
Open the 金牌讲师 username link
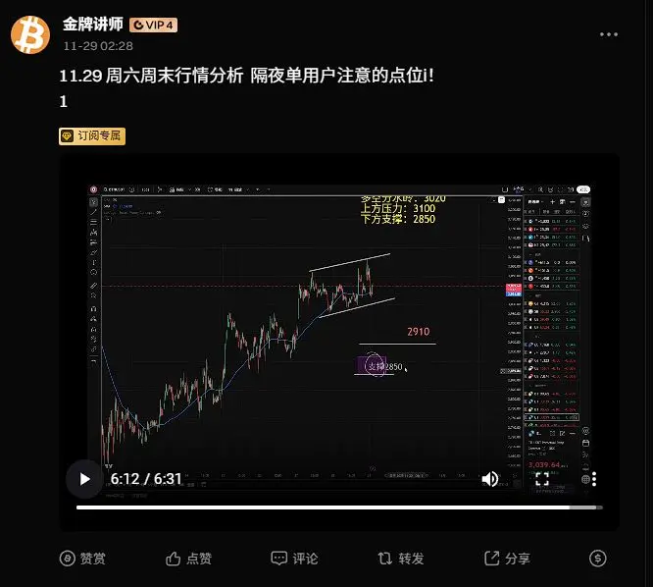[93, 25]
